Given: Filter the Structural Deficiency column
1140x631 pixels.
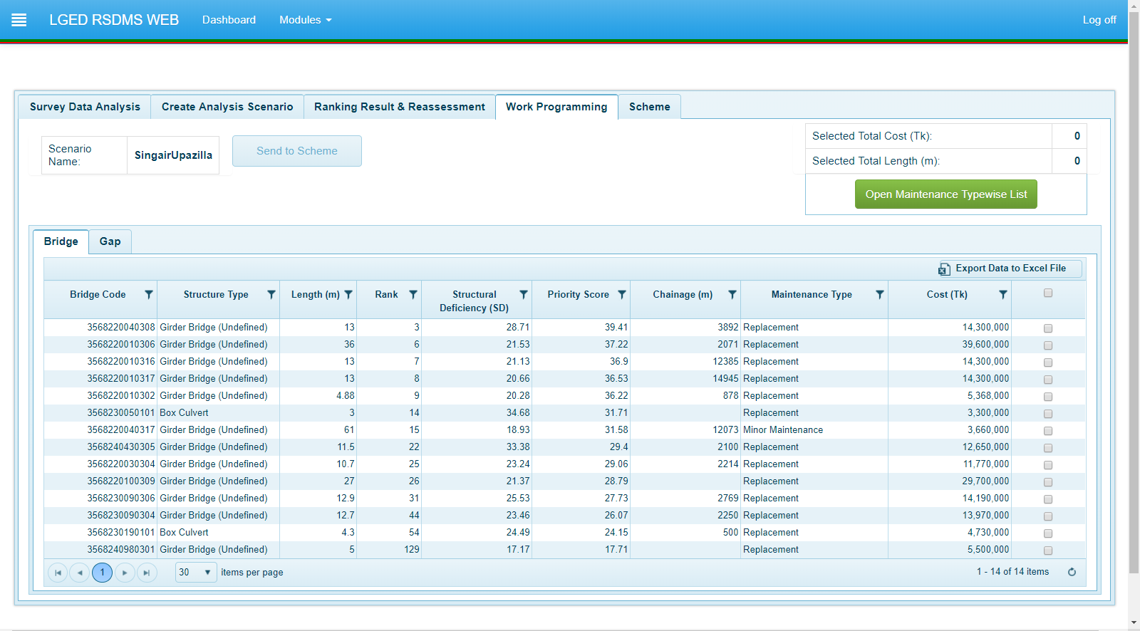Looking at the screenshot, I should pyautogui.click(x=524, y=294).
